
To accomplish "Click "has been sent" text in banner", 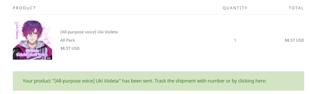I will 138,81.
